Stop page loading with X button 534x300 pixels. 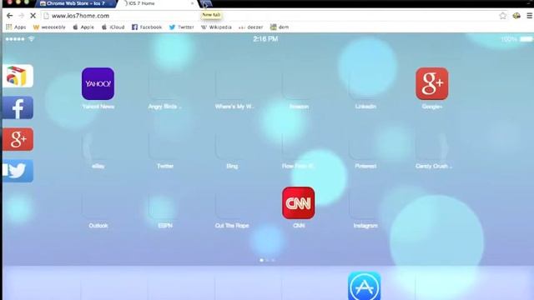(x=33, y=16)
